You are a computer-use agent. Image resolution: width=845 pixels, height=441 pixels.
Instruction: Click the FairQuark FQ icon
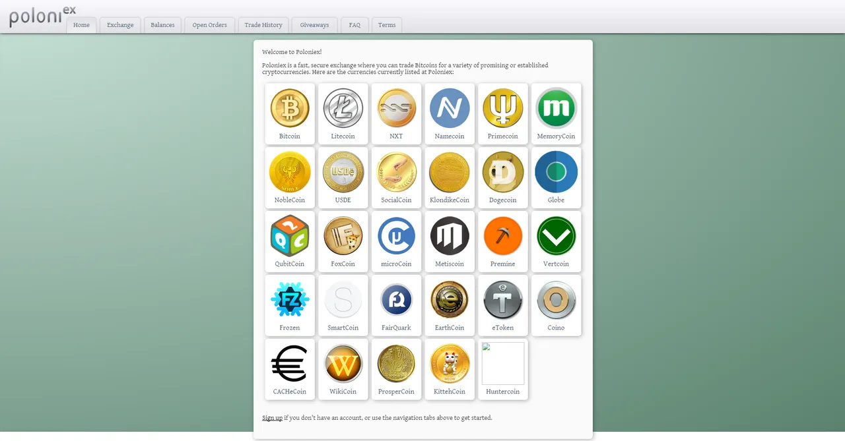[397, 300]
